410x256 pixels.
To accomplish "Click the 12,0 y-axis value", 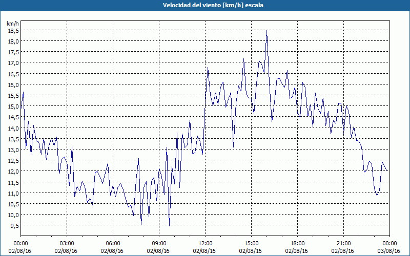I will click(x=13, y=172).
